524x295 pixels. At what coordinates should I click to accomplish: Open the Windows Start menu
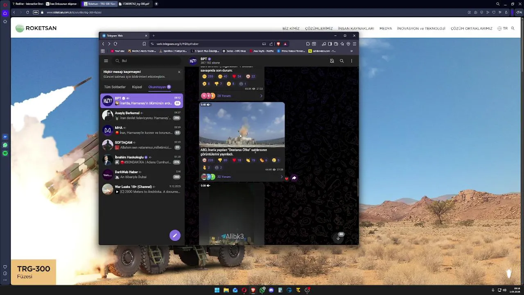[x=217, y=290]
